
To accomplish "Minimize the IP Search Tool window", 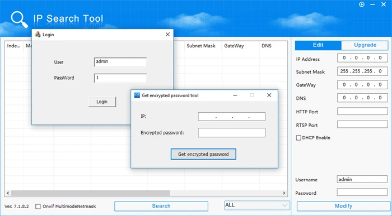I will pos(372,4).
